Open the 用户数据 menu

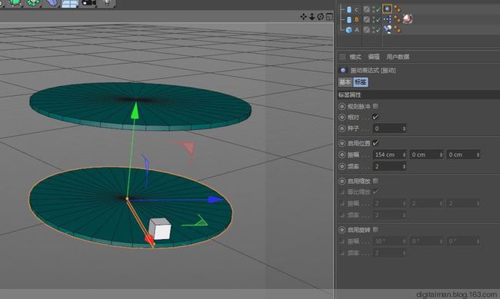(x=398, y=57)
